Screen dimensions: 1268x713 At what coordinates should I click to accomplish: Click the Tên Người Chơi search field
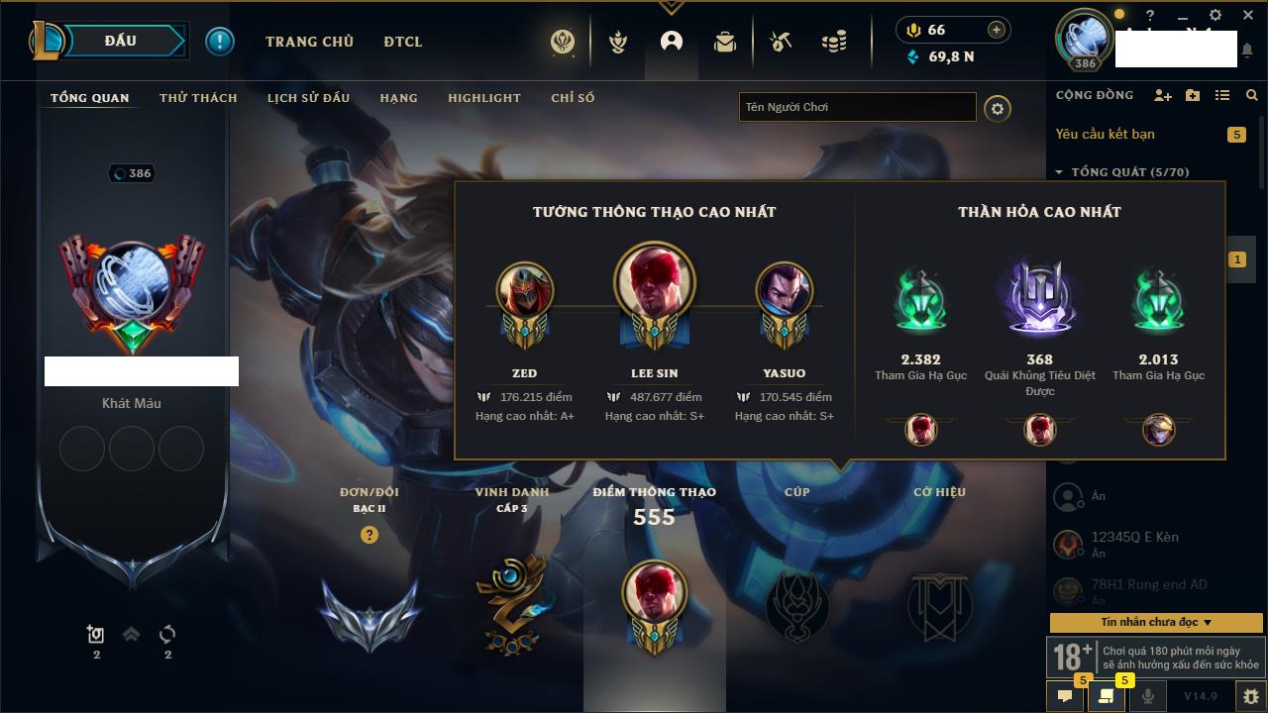[x=858, y=107]
